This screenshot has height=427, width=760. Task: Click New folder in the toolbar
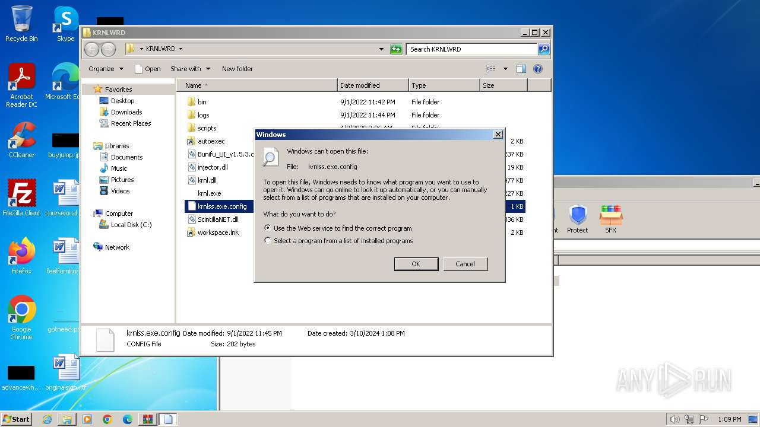pyautogui.click(x=237, y=69)
